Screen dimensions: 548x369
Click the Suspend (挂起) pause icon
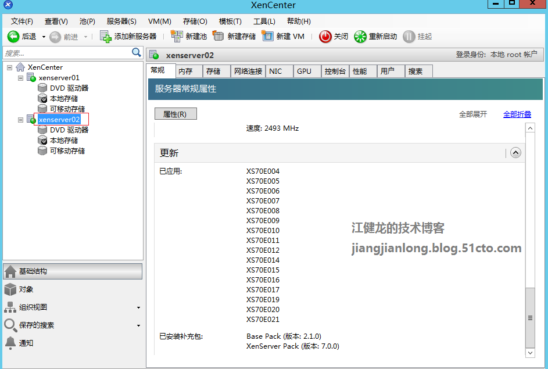coord(409,37)
